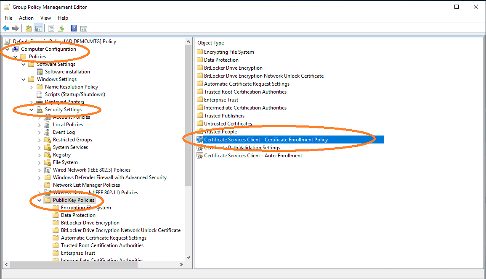Collapse the Public Key Policies node
This screenshot has width=486, height=279.
pyautogui.click(x=39, y=200)
